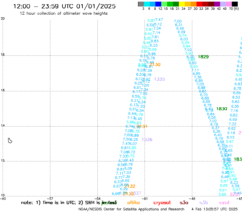This screenshot has height=212, width=242.
Task: Click the lavender pass time label '1336'
Action: point(147,140)
